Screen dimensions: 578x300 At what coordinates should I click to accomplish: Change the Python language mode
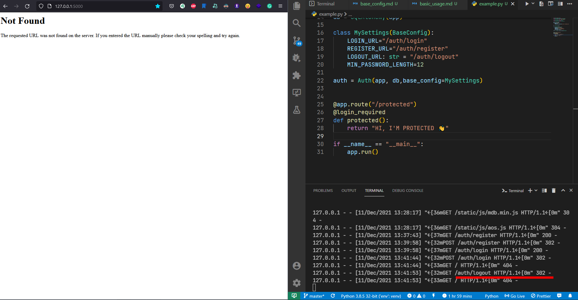(492, 296)
